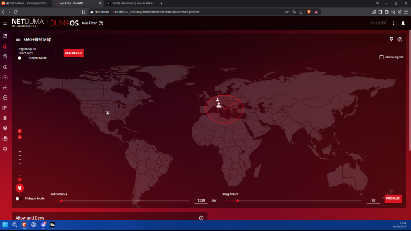Viewport: 411px width, 231px height.
Task: Open ChatGPT from the taskbar
Action: click(x=34, y=225)
